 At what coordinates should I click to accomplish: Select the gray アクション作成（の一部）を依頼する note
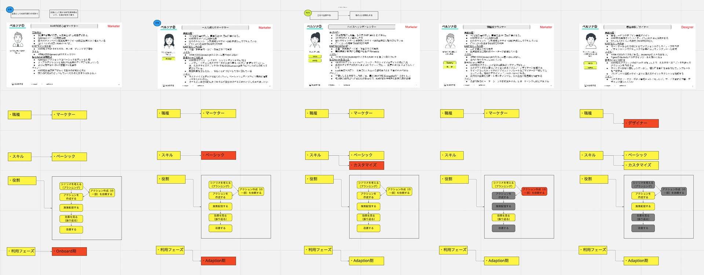click(674, 191)
